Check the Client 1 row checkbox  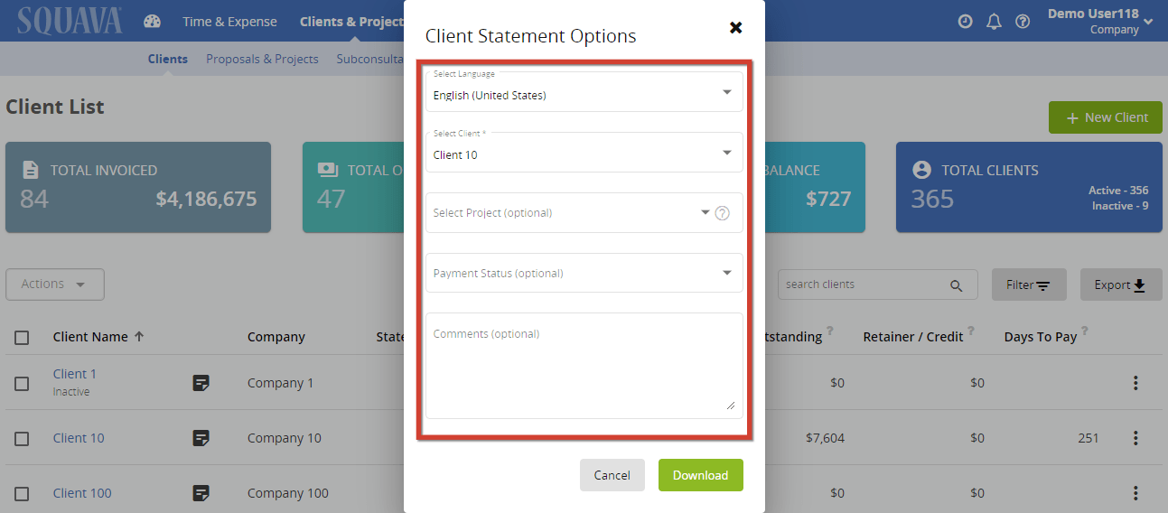pos(22,384)
